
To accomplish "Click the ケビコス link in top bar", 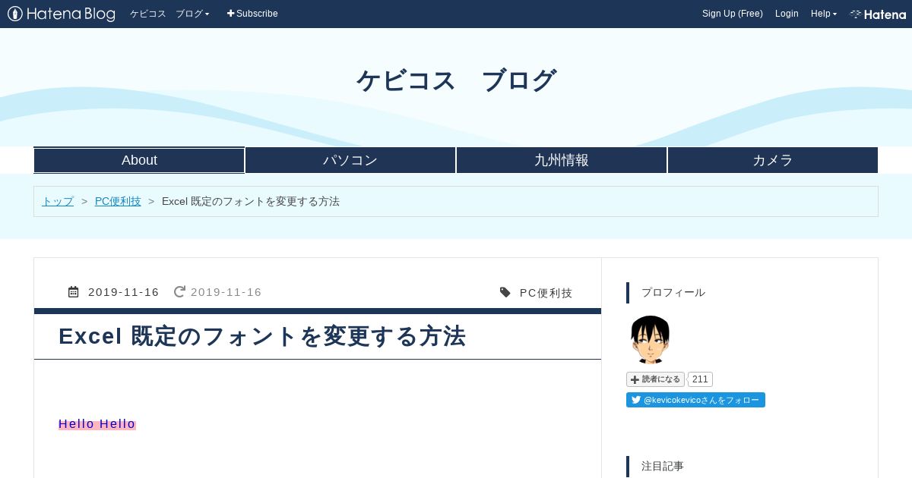I will pos(147,14).
